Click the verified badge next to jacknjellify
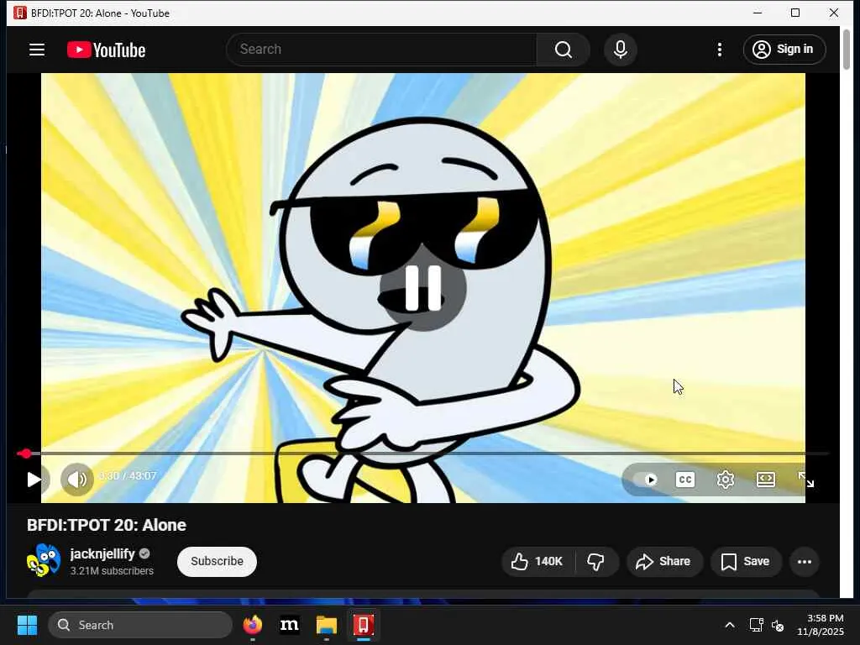 tap(144, 554)
